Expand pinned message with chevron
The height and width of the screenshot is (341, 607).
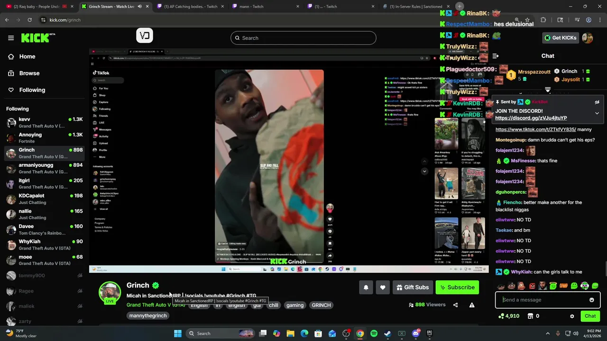(597, 113)
